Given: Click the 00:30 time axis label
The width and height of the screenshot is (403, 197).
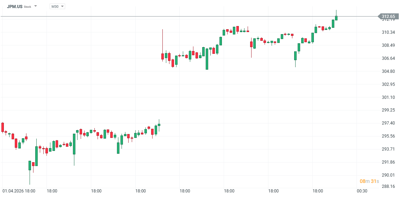Looking at the screenshot, I should [362, 191].
